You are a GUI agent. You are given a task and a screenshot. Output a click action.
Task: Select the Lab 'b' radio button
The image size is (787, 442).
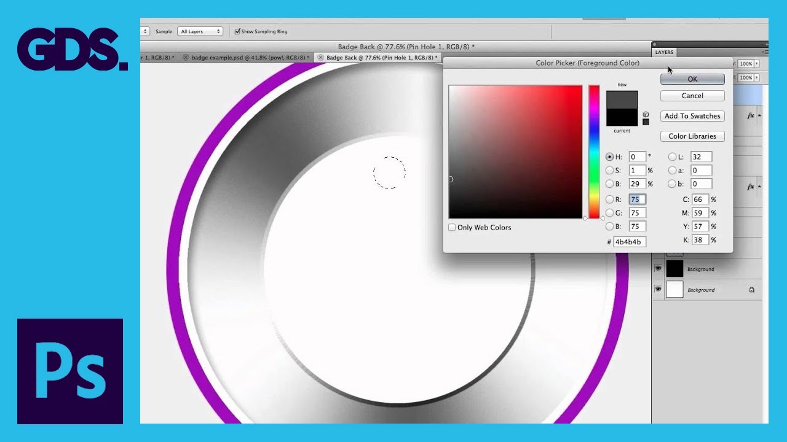672,184
